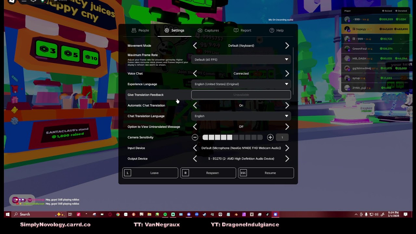This screenshot has height=234, width=416.
Task: Select next Input Device with right arrow
Action: coord(287,148)
